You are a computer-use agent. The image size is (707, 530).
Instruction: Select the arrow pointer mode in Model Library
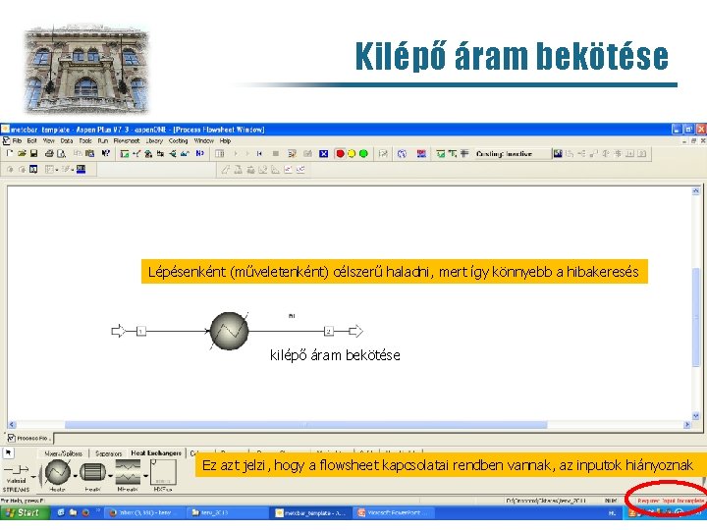[x=9, y=452]
